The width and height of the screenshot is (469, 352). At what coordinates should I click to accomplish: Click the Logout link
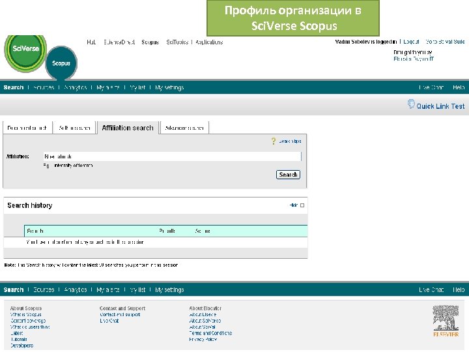411,42
